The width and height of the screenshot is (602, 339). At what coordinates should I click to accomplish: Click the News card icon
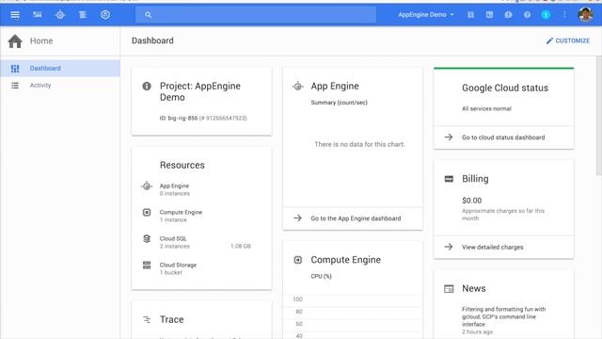449,289
